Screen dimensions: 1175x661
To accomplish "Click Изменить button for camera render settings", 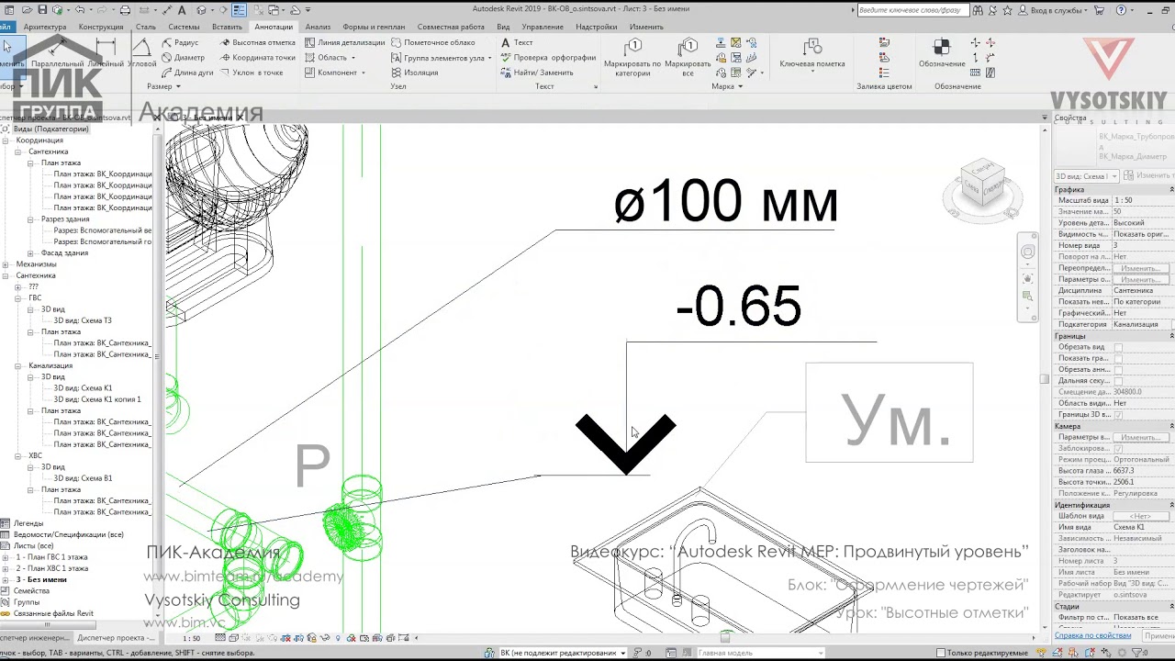I will [x=1141, y=437].
